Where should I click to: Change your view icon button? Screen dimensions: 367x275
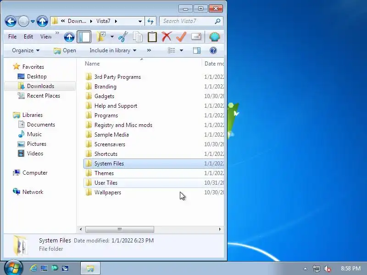click(x=171, y=50)
